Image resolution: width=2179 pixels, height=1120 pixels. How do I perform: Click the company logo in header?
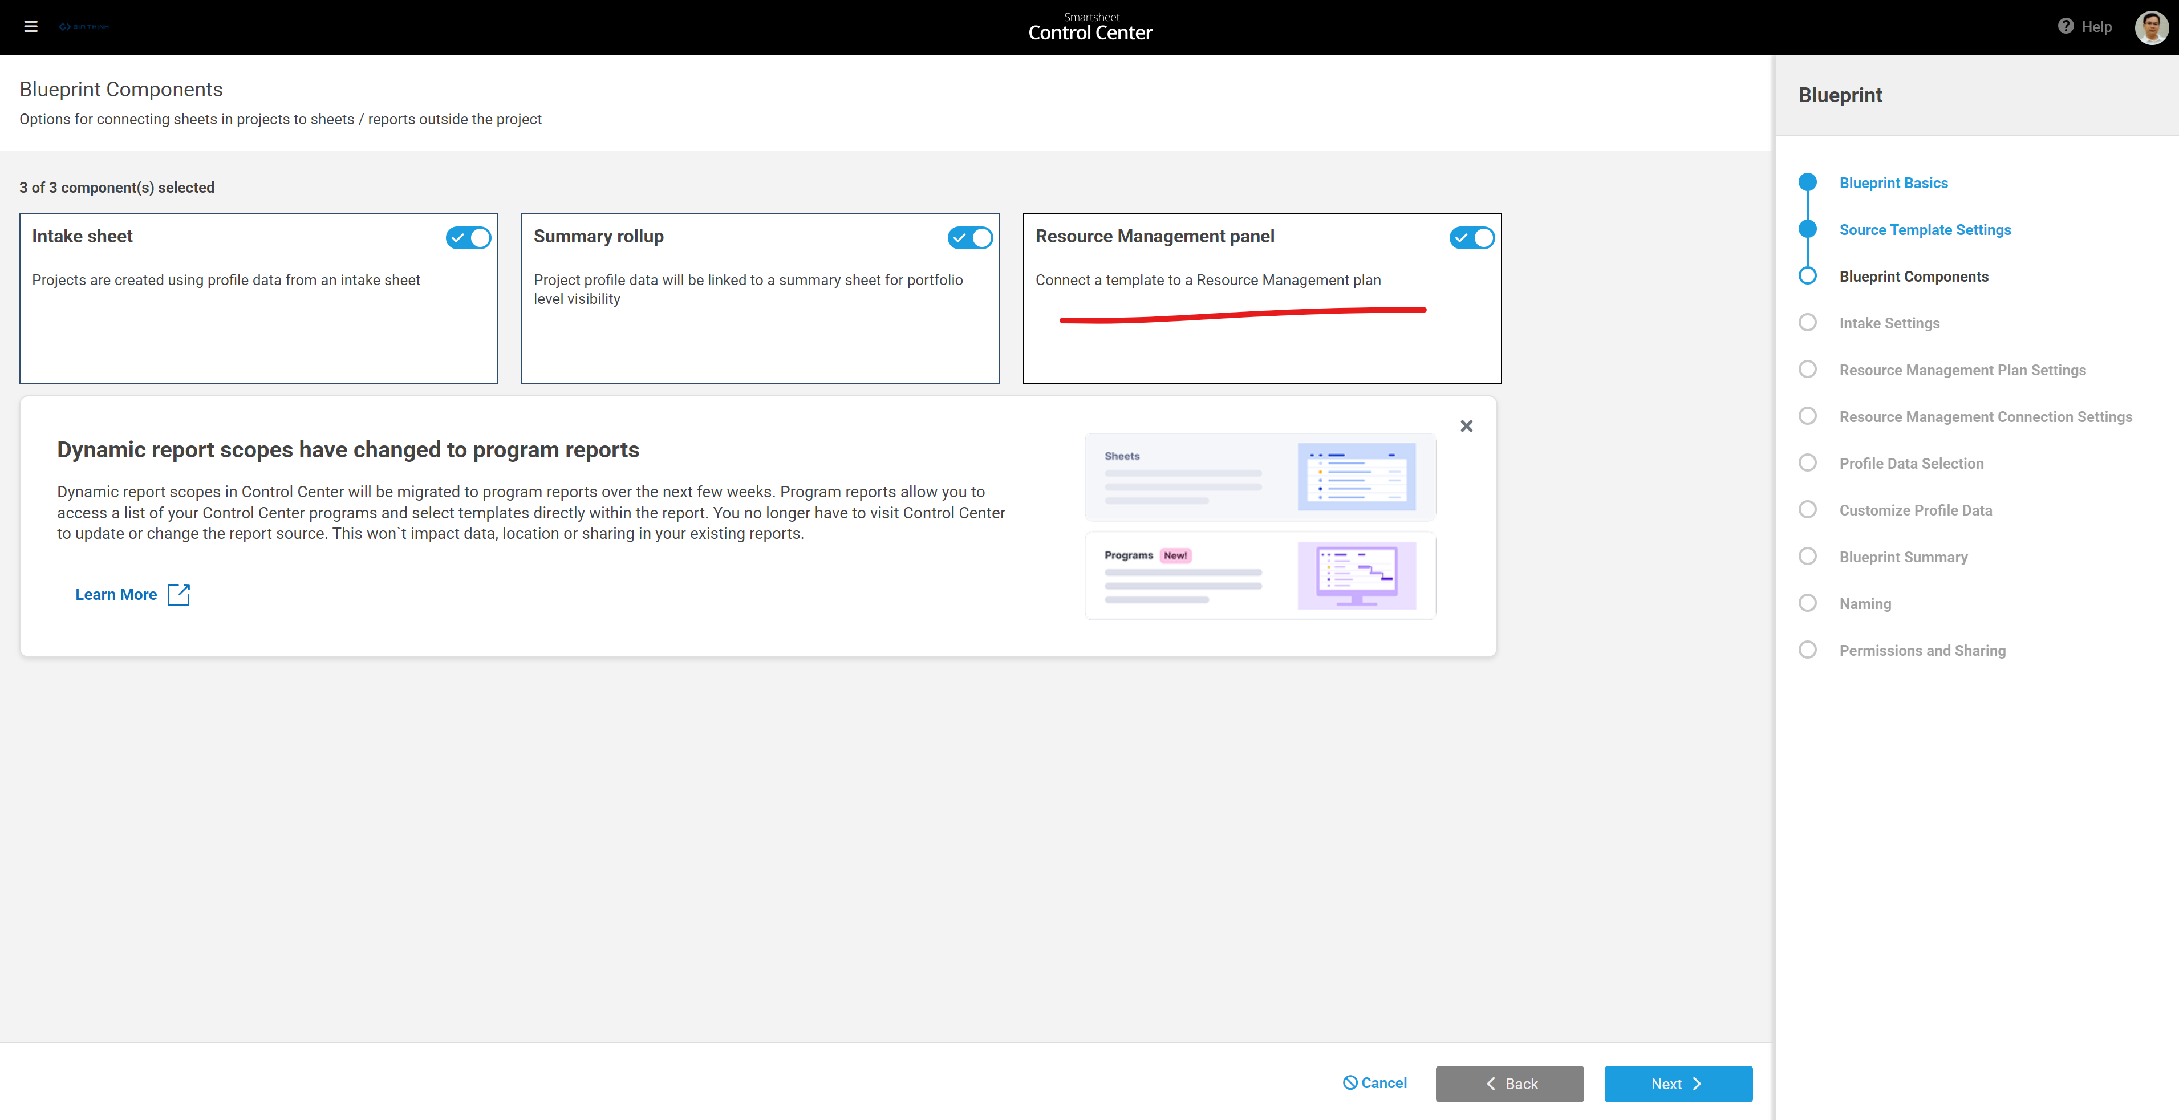(84, 27)
